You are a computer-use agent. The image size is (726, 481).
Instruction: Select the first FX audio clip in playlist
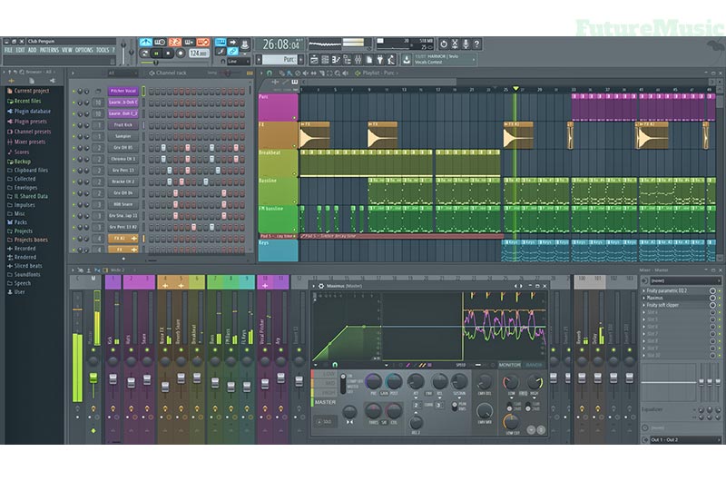click(315, 136)
